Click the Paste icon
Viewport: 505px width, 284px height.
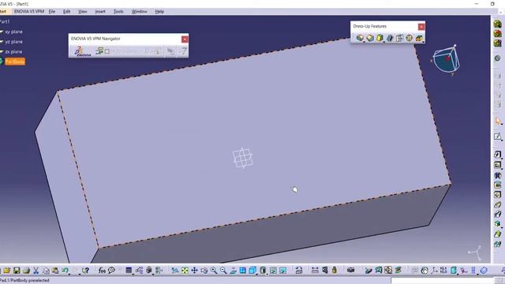55,271
